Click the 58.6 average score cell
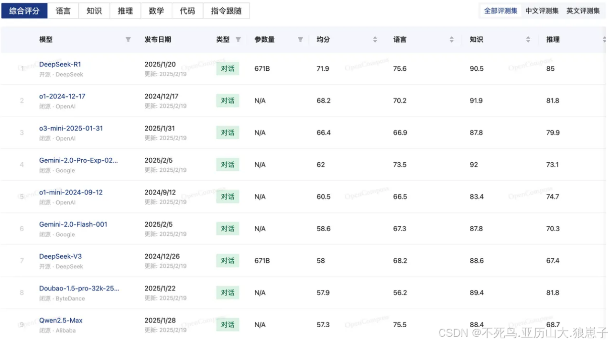The image size is (610, 343). click(323, 229)
